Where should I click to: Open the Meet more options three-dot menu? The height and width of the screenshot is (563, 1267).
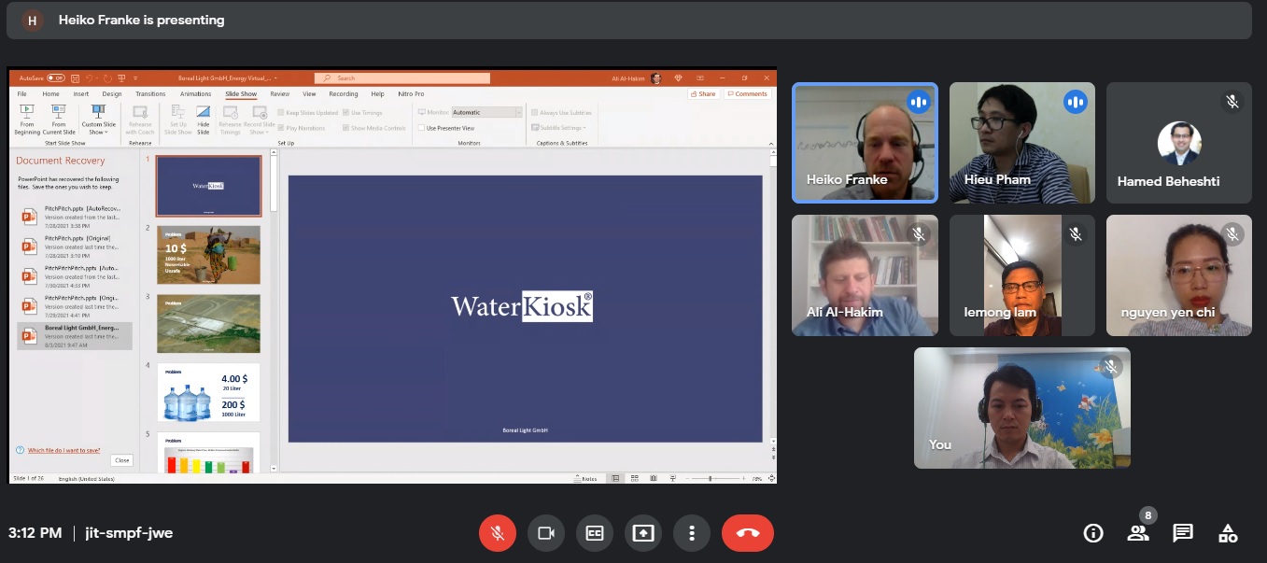point(692,533)
